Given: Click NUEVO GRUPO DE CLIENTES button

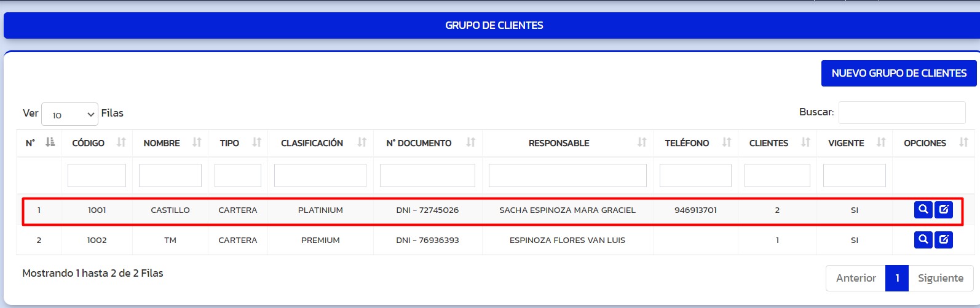Looking at the screenshot, I should click(898, 73).
